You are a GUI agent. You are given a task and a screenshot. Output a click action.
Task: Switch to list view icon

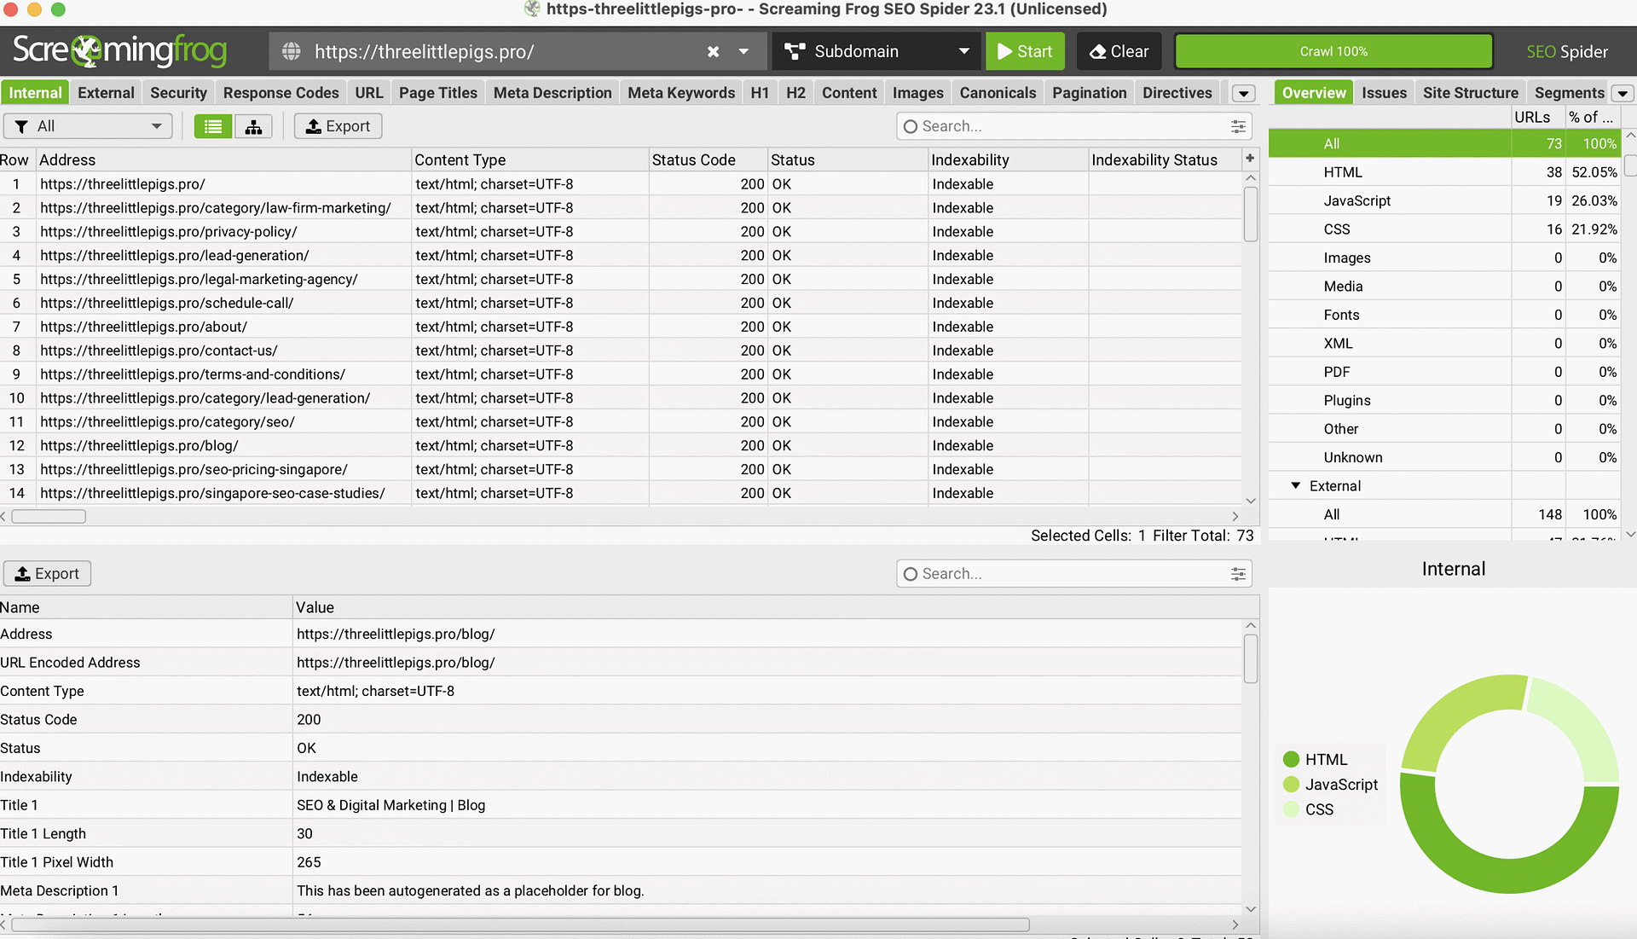(x=212, y=126)
